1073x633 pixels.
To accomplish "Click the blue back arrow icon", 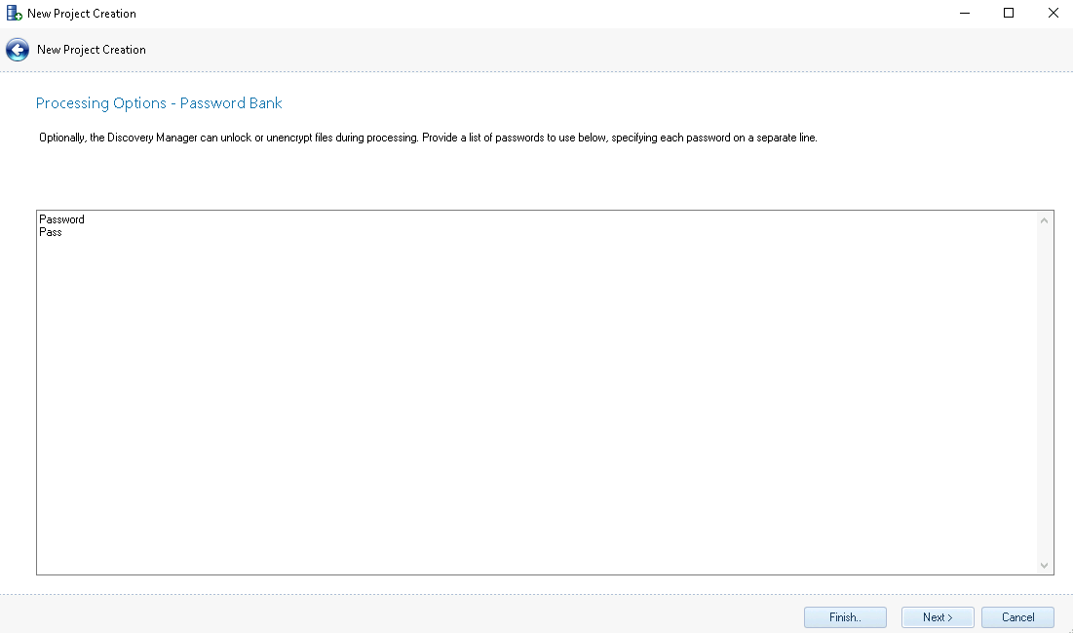I will click(17, 50).
